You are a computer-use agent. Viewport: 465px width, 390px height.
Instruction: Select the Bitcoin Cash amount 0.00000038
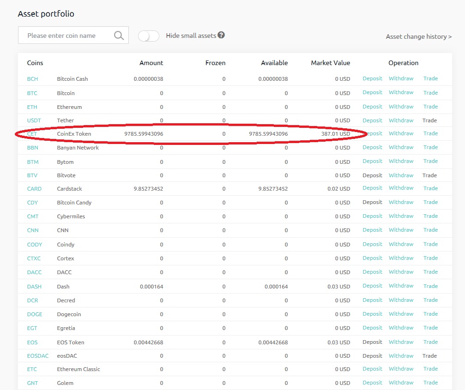point(148,79)
